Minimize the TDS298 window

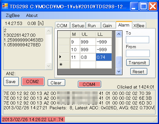(x=134, y=6)
